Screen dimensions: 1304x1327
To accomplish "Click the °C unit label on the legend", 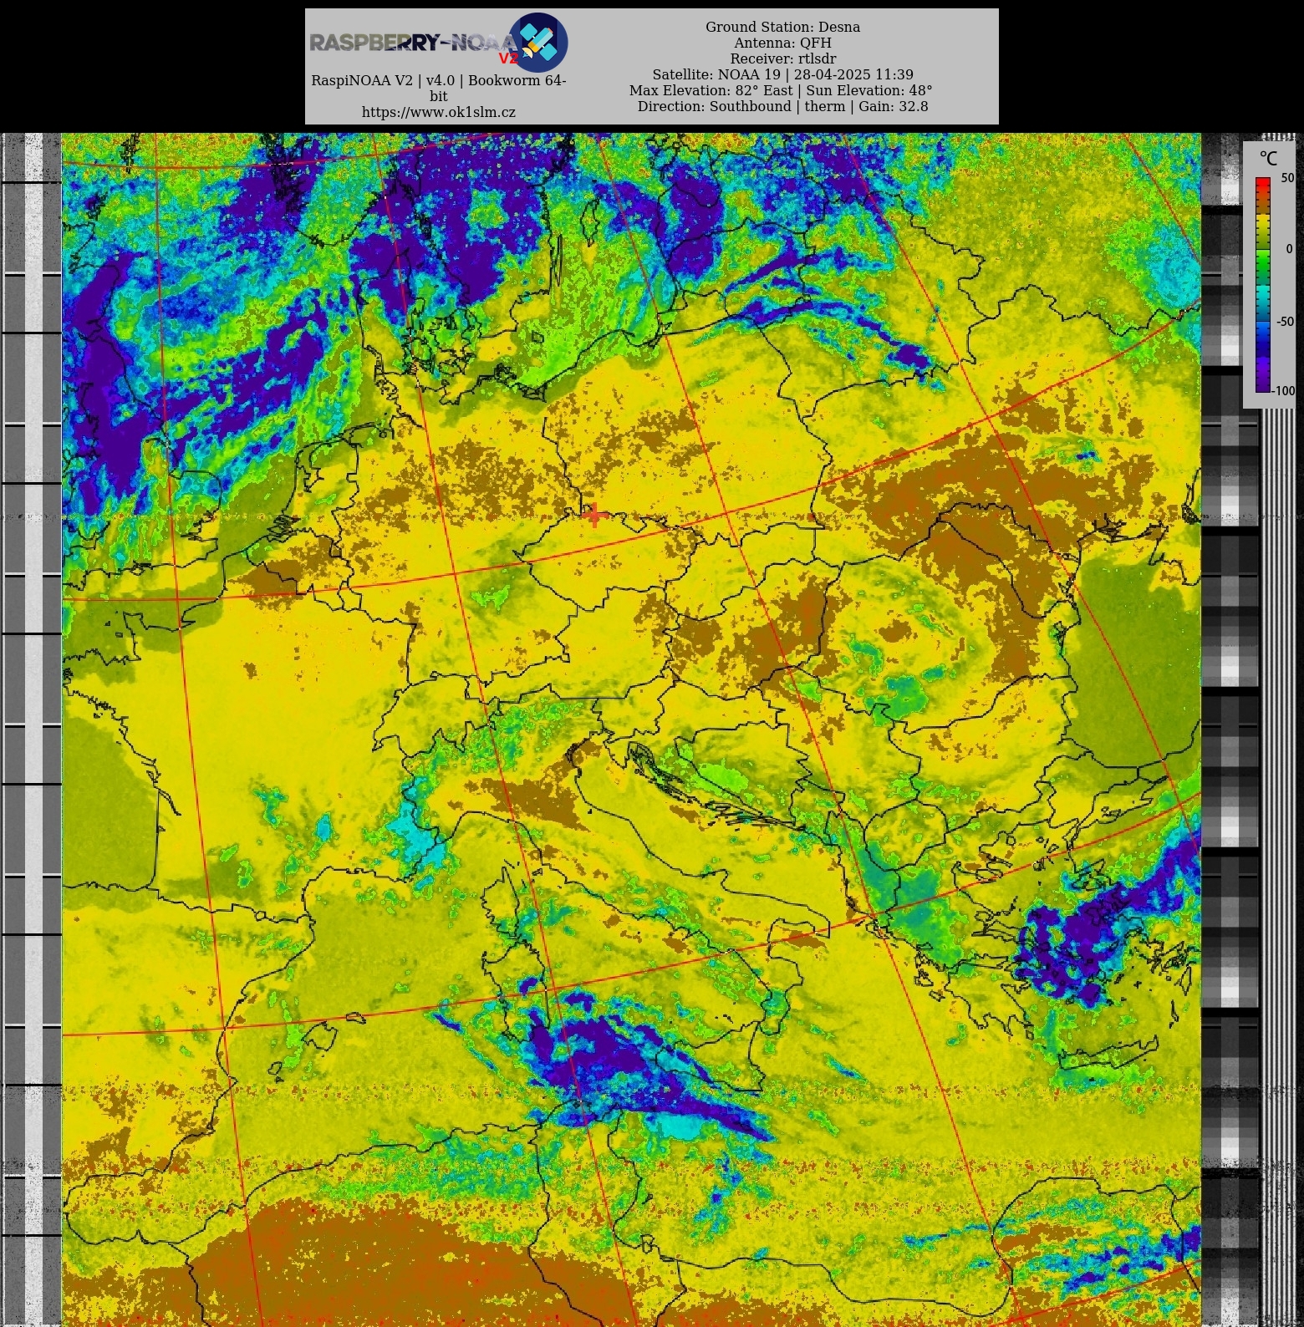I will click(x=1268, y=159).
